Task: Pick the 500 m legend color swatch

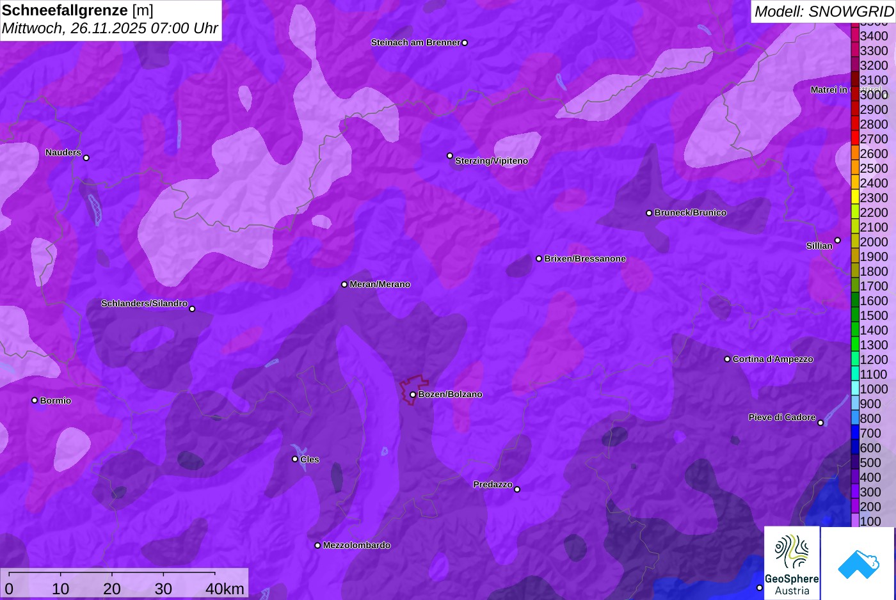Action: point(855,462)
